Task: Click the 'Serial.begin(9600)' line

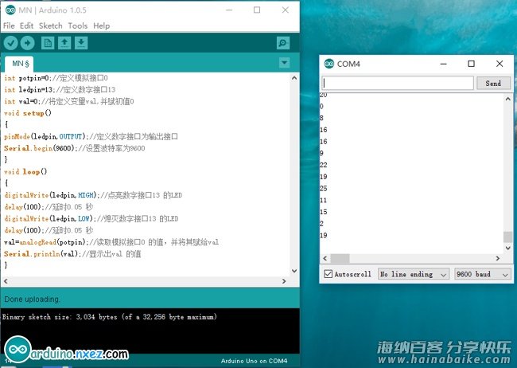Action: pos(75,148)
